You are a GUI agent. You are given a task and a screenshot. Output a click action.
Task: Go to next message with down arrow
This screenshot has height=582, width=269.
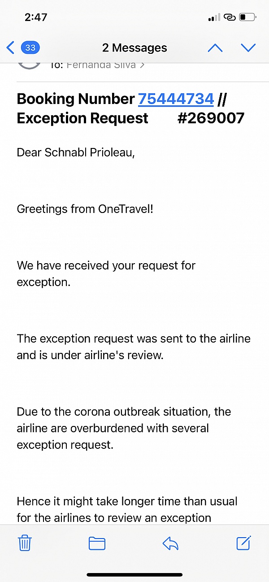tap(248, 48)
